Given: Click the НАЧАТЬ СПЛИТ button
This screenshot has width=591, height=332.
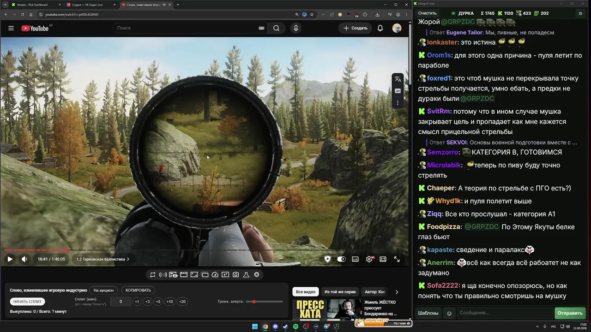Looking at the screenshot, I should (x=27, y=302).
